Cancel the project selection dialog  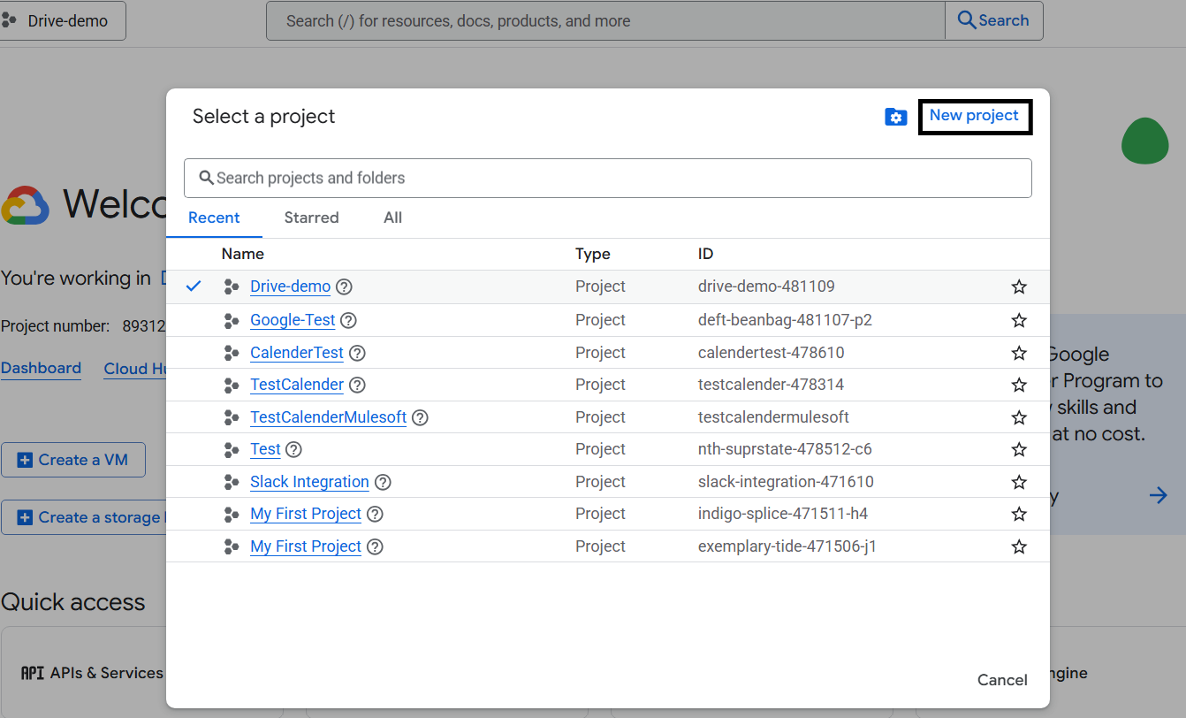click(1002, 680)
